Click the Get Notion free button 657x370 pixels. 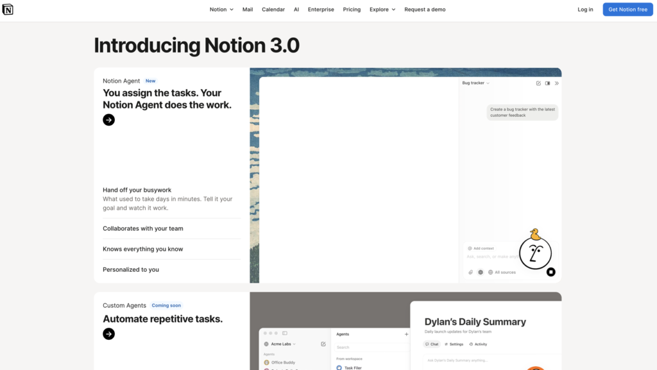pyautogui.click(x=627, y=10)
